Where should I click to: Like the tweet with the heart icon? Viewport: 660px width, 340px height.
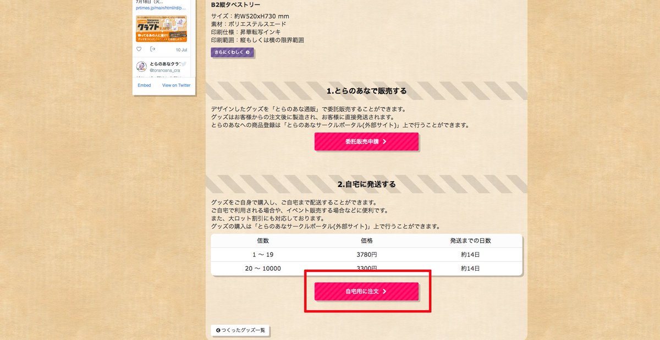(139, 49)
